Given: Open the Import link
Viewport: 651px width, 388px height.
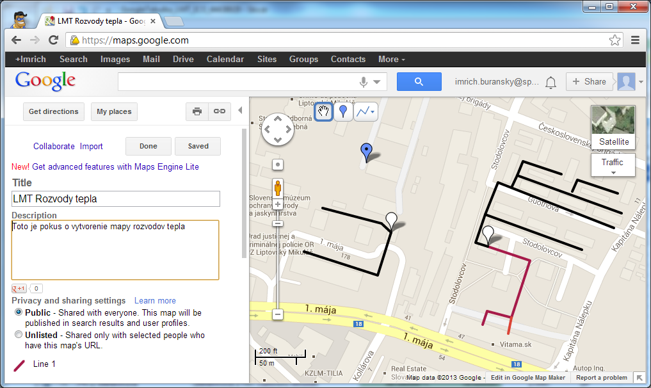Looking at the screenshot, I should pos(92,146).
